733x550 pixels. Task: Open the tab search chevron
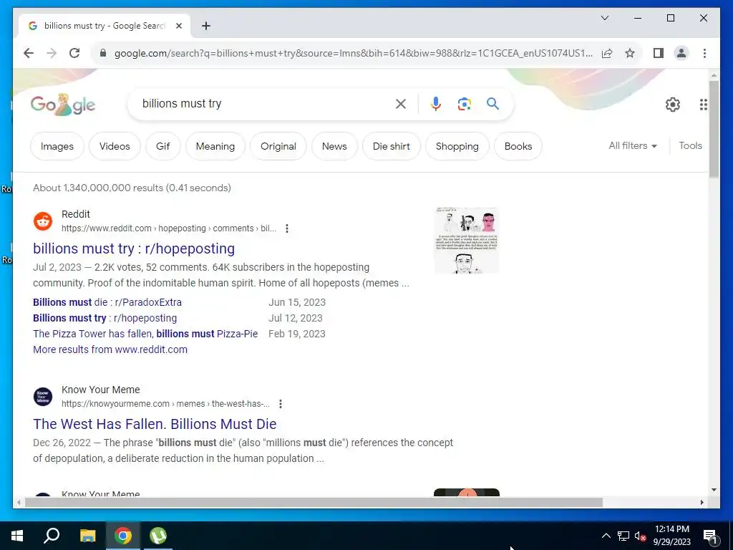(x=604, y=18)
